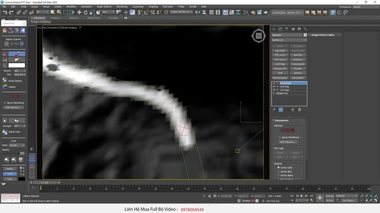Activate the Select and Rotate tool
380x213 pixels.
click(85, 12)
